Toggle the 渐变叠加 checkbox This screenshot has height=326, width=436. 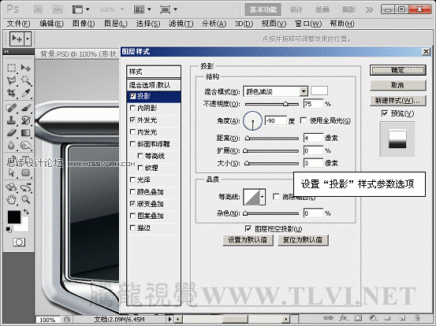tap(133, 203)
